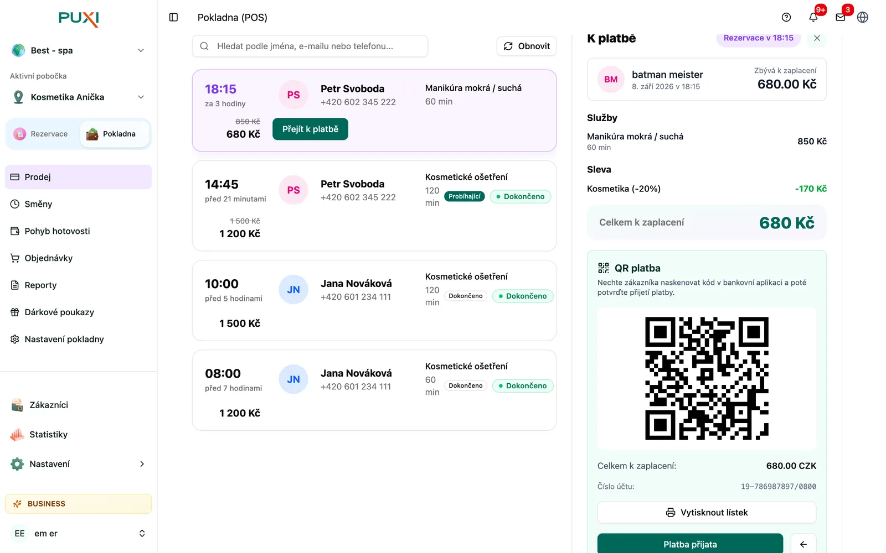The image size is (886, 553).
Task: Click the 08:00 reservation time
Action: pos(223,374)
